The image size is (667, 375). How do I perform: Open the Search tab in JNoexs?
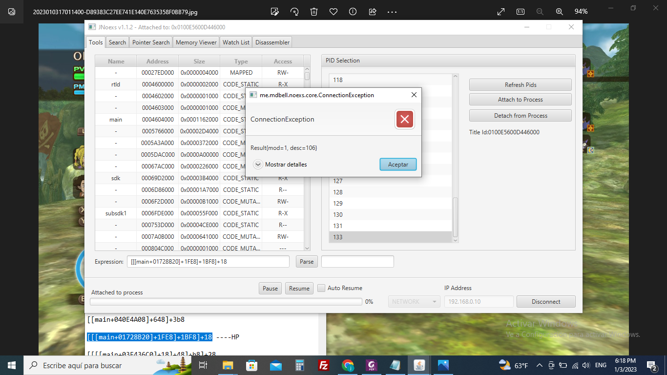[x=117, y=42]
